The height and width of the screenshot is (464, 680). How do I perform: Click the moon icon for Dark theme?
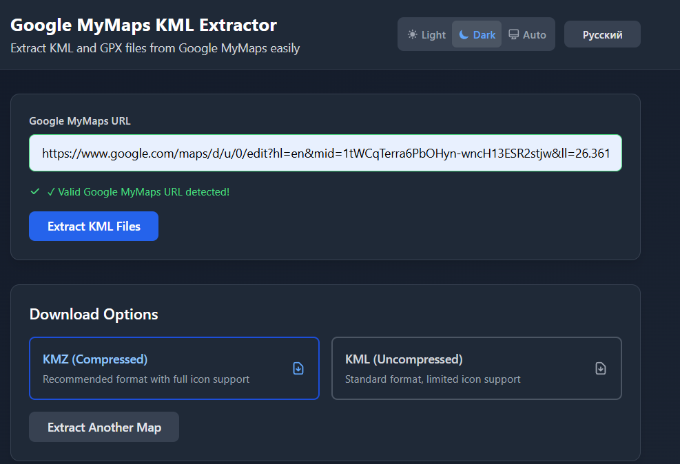[x=464, y=34]
